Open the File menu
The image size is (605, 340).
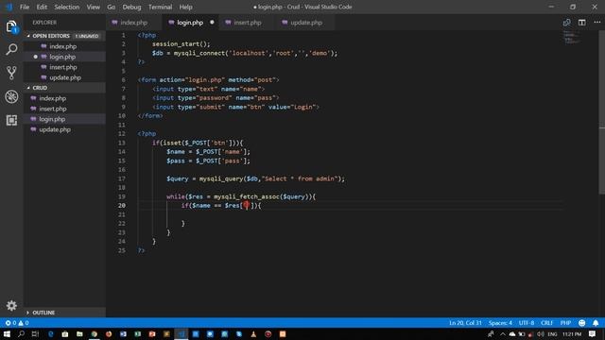click(25, 7)
